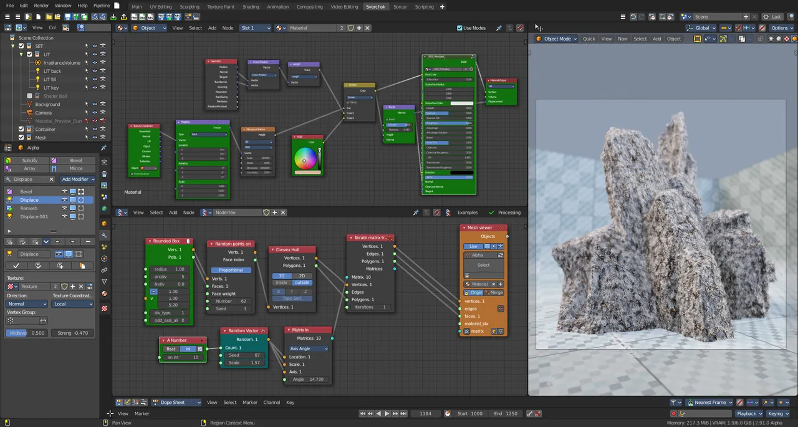Toggle Live button in Mesh viewer node

474,246
